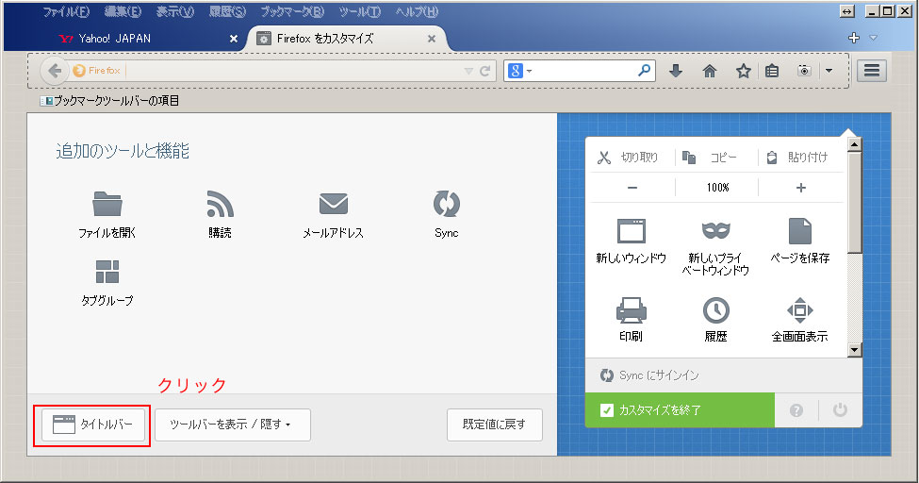Open the Edit menu

pos(123,11)
